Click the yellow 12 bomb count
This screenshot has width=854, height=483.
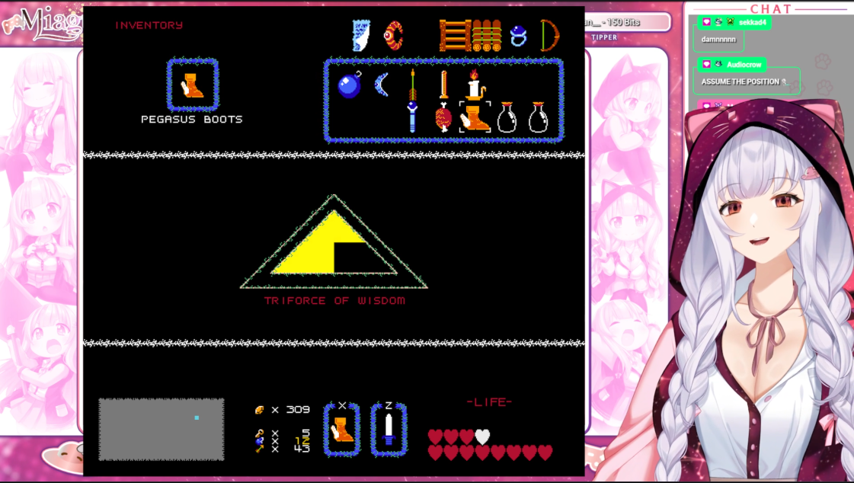[x=302, y=440]
